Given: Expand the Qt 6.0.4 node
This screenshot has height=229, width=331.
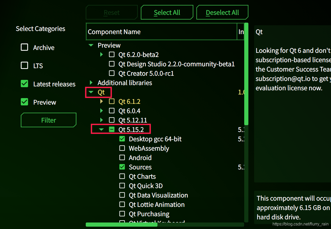Looking at the screenshot, I should [x=102, y=111].
